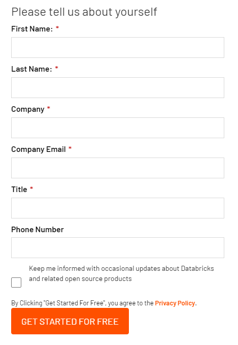Viewport: 238px width, 345px height.
Task: Click the 'Please tell us about yourself' heading
Action: point(84,12)
